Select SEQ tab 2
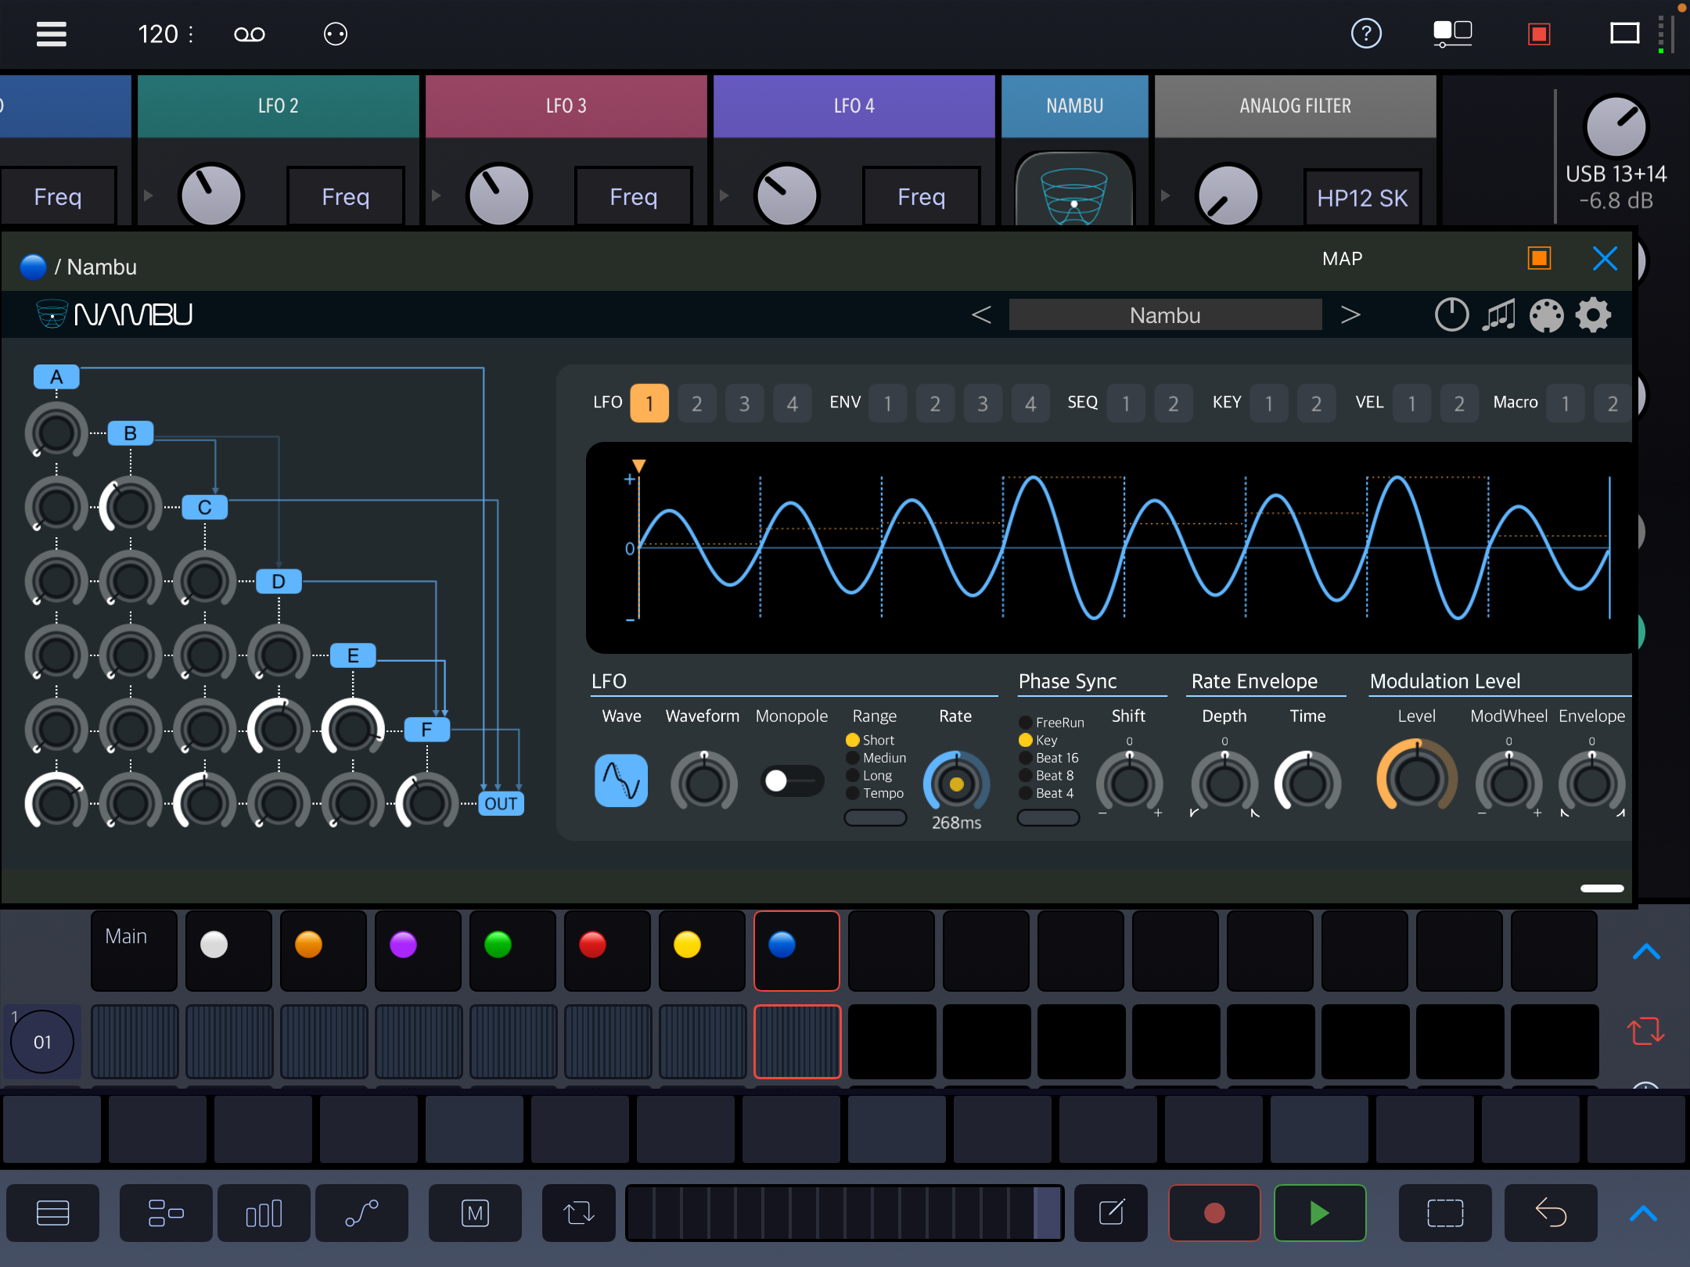Viewport: 1690px width, 1267px height. click(x=1174, y=404)
